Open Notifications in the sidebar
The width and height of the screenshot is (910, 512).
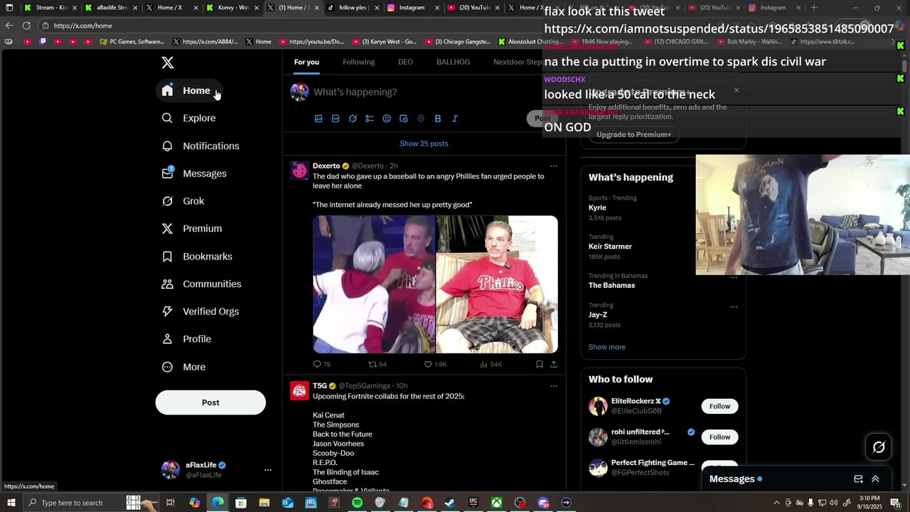[x=200, y=146]
